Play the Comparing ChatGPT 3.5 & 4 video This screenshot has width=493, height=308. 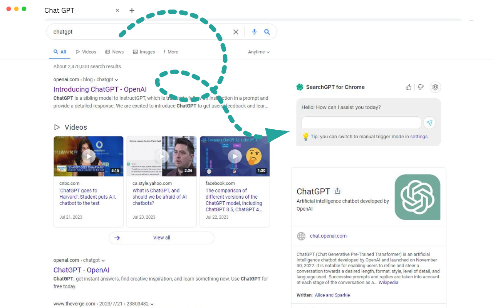(235, 156)
